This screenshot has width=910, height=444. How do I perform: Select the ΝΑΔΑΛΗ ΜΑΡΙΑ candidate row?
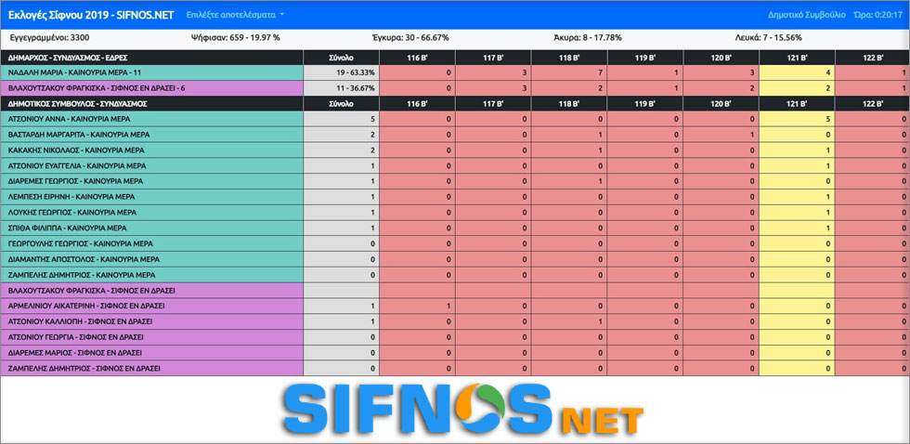(151, 72)
